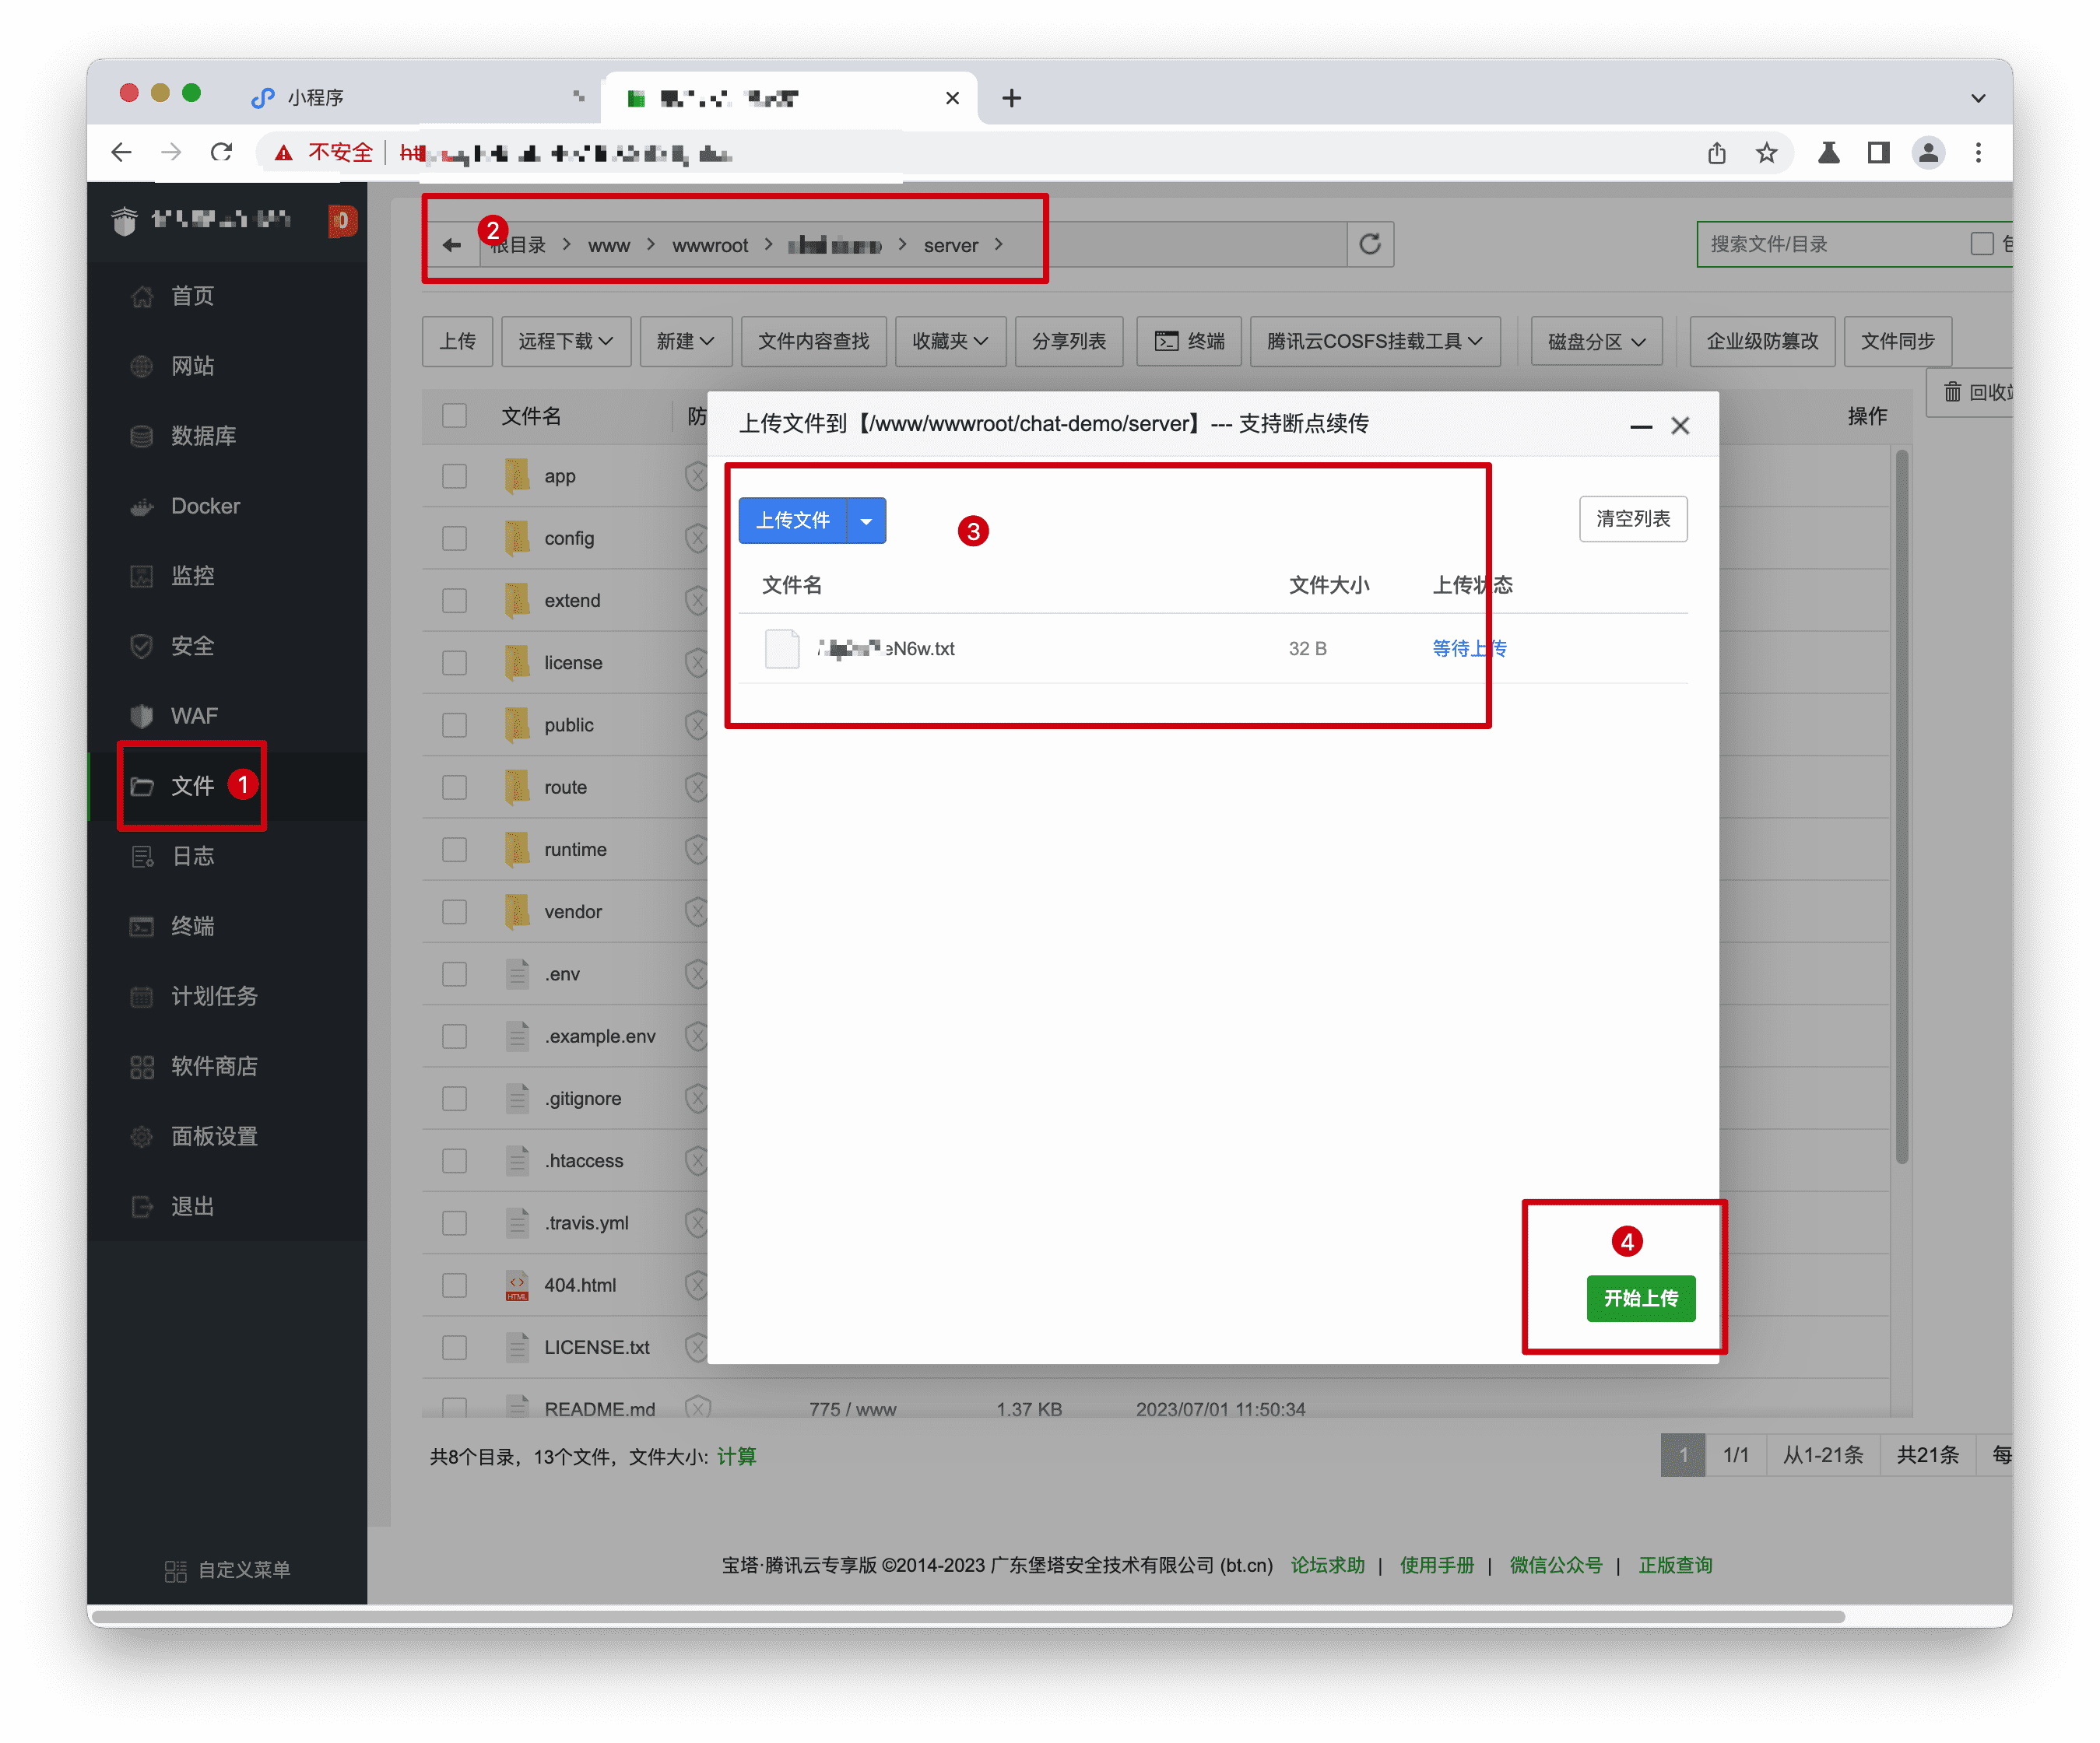Check the 404.html file checkbox
The image size is (2100, 1743).
455,1285
